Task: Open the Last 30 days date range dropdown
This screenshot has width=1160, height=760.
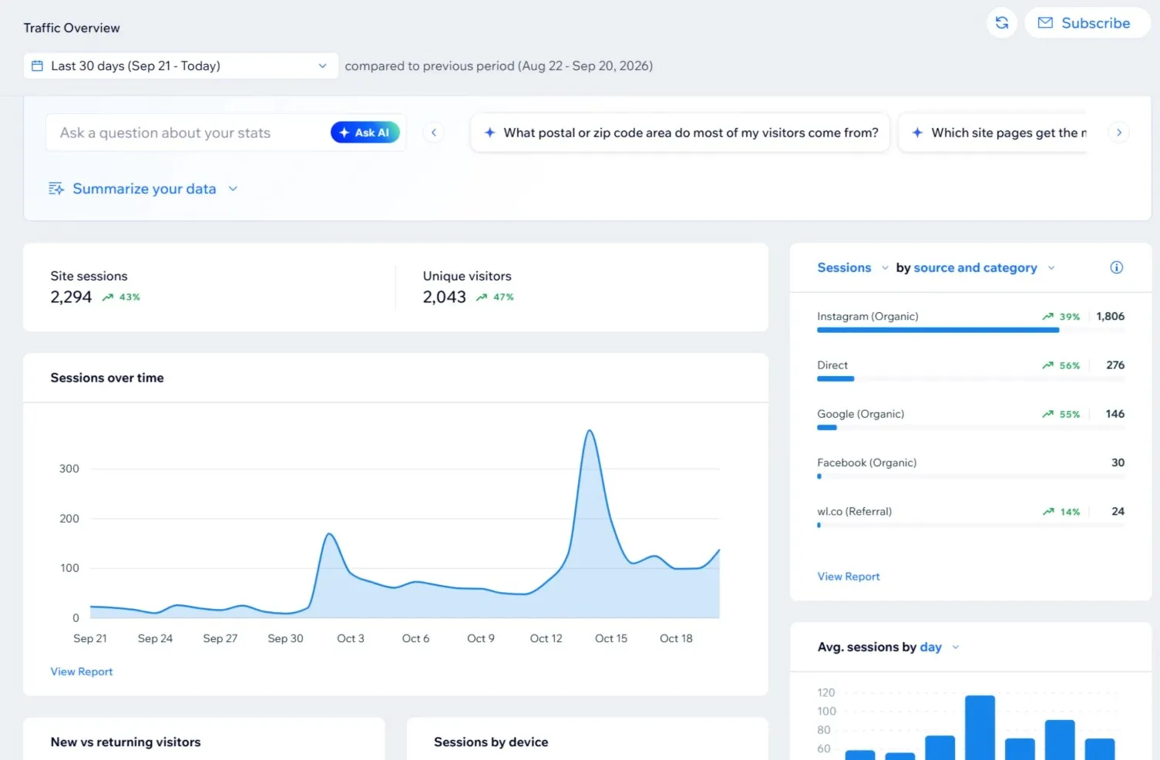Action: (x=181, y=66)
